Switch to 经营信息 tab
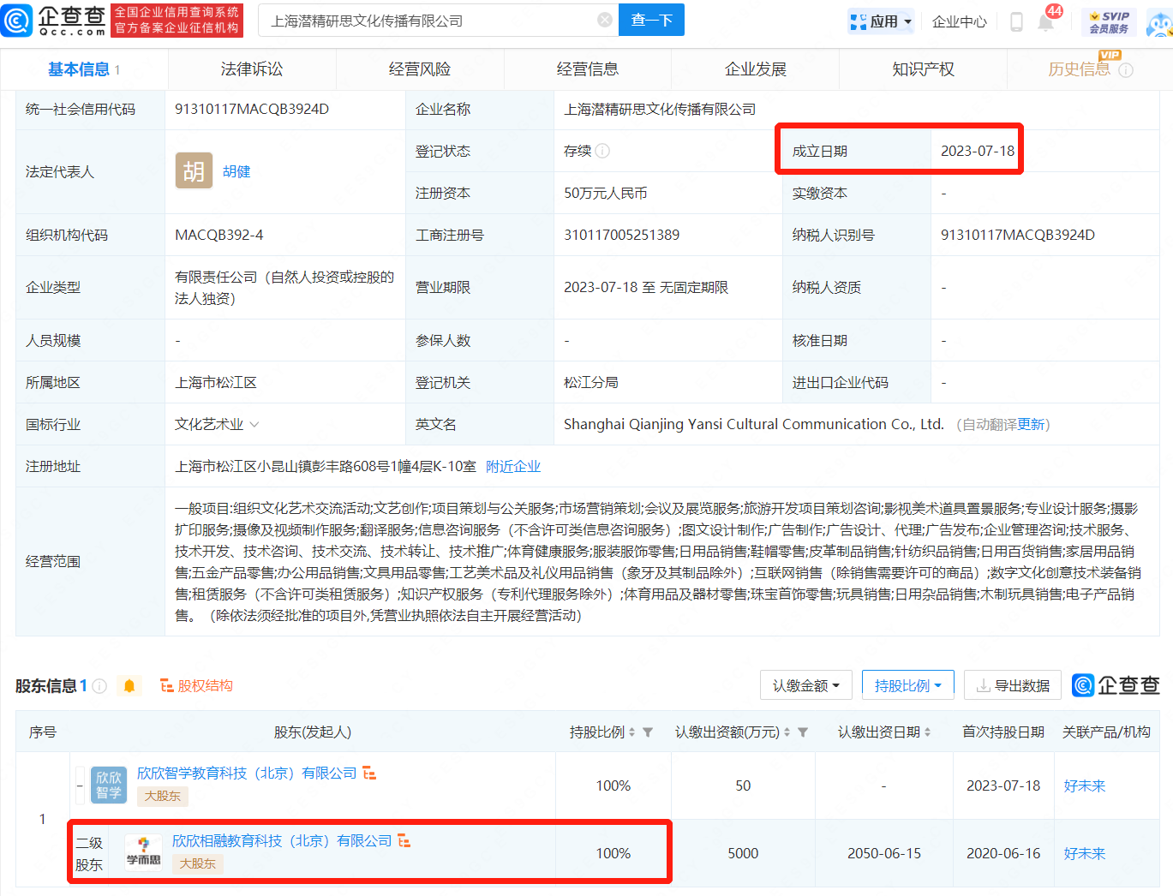1173x896 pixels. tap(588, 69)
